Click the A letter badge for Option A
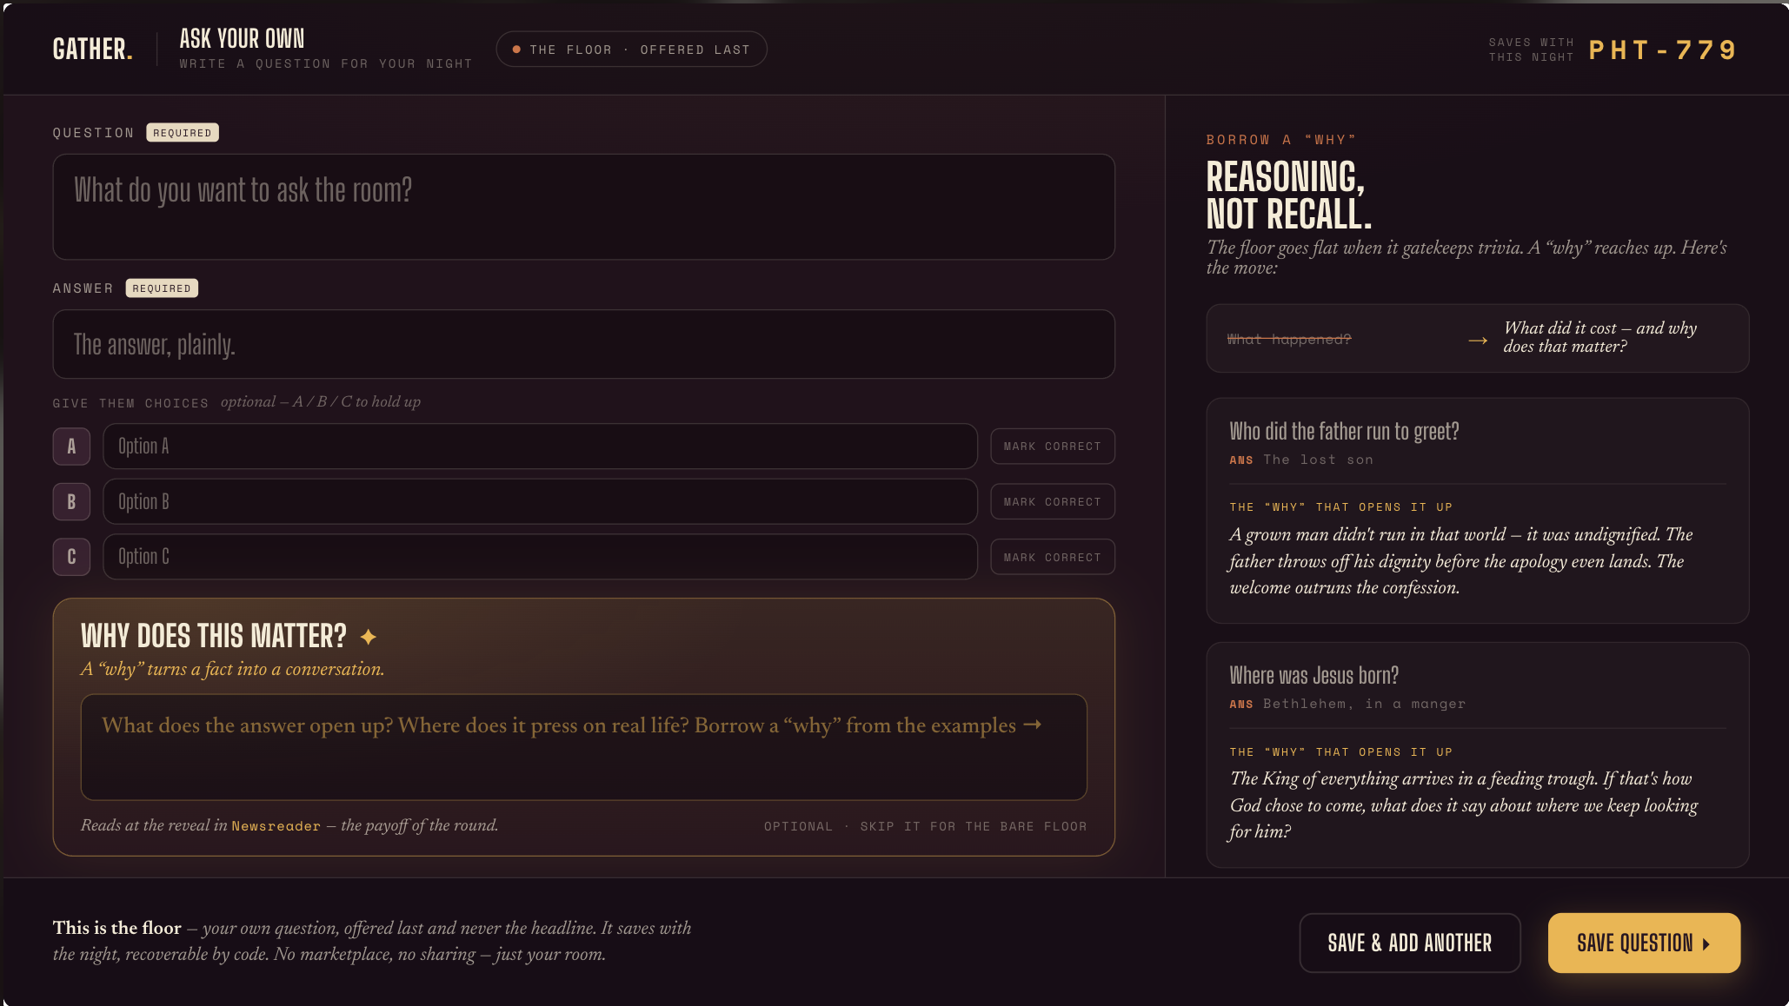Screen dimensions: 1789x1006 click(71, 447)
